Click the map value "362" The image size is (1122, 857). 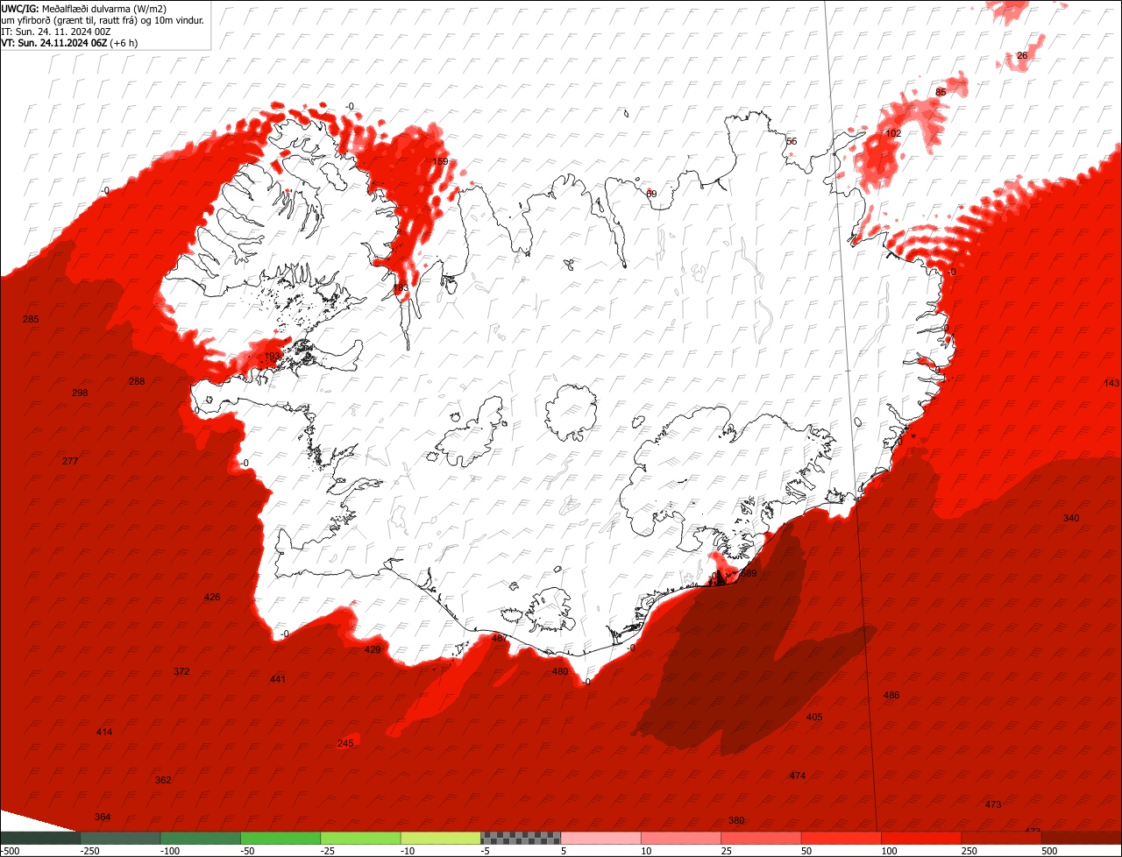163,780
